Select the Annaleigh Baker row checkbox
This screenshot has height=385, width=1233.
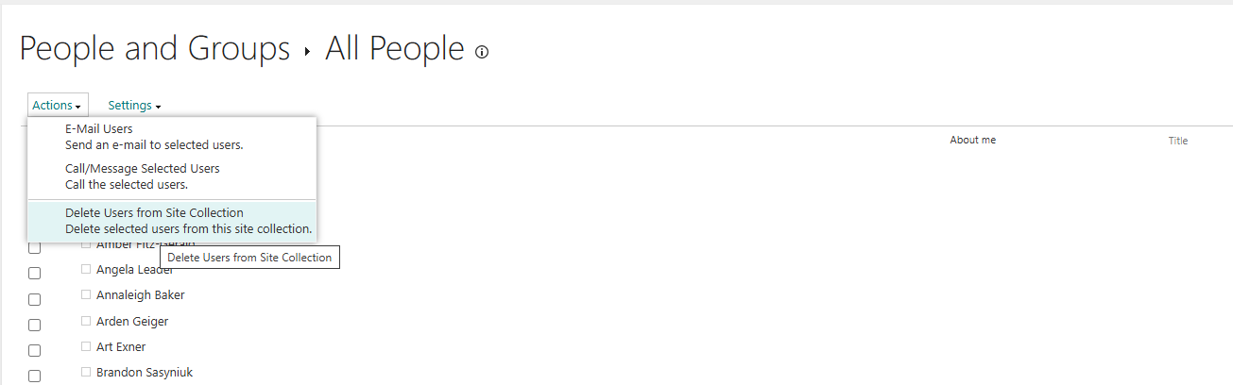click(35, 299)
